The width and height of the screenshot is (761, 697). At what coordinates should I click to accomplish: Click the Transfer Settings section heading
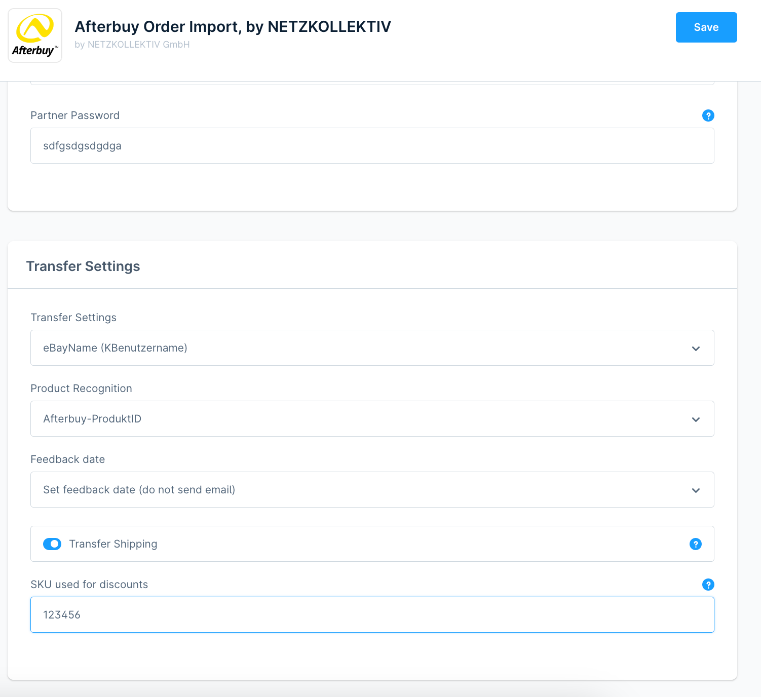[83, 266]
